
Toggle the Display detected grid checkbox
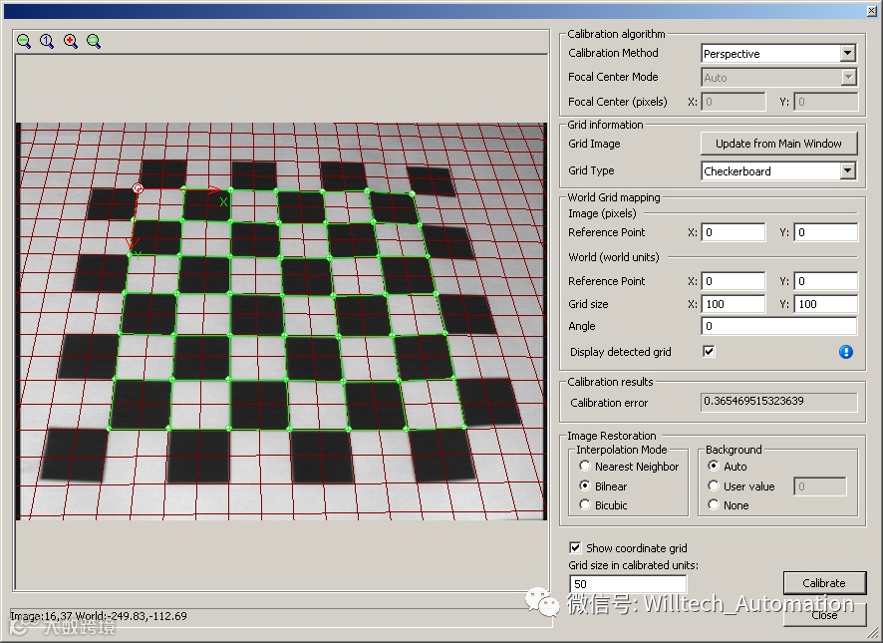click(709, 352)
